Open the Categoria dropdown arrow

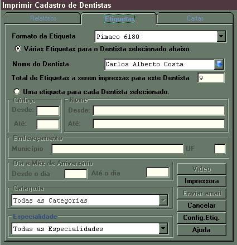point(163,200)
